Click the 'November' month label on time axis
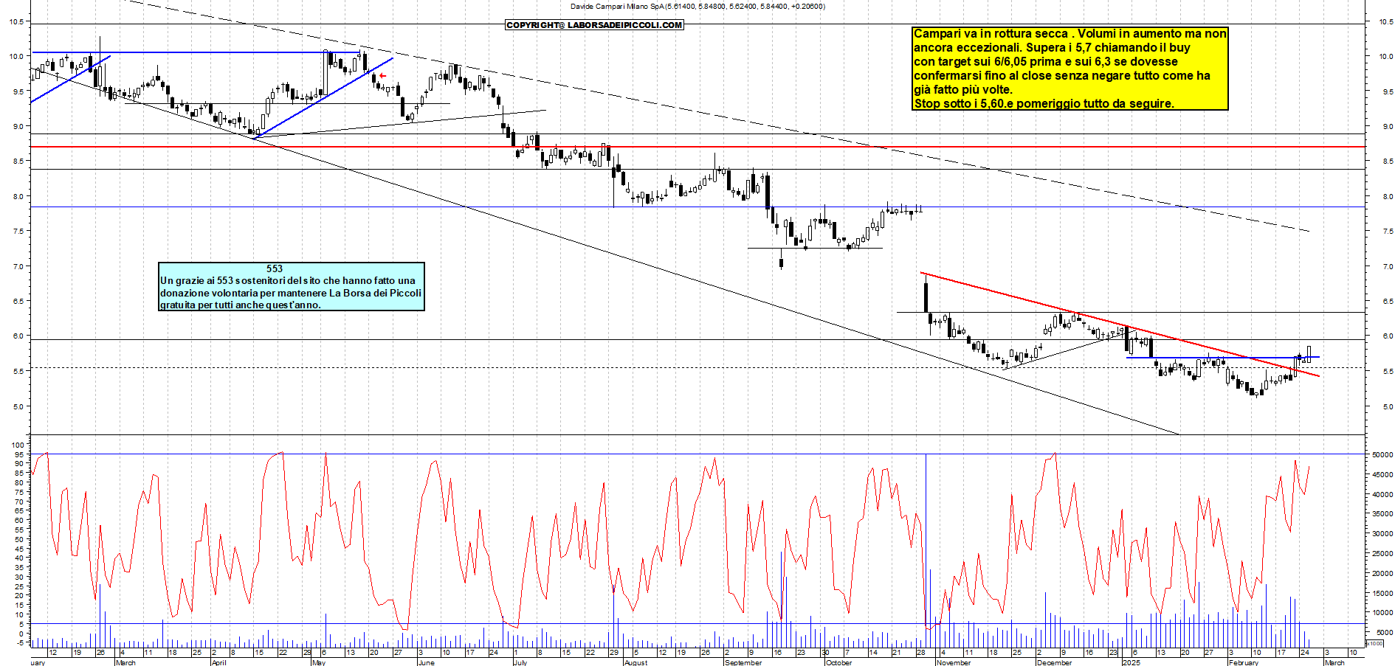Image resolution: width=1395 pixels, height=666 pixels. (954, 662)
